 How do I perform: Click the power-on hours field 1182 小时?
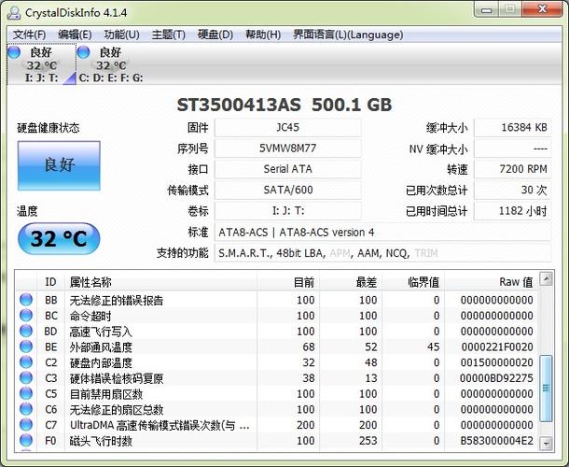513,211
